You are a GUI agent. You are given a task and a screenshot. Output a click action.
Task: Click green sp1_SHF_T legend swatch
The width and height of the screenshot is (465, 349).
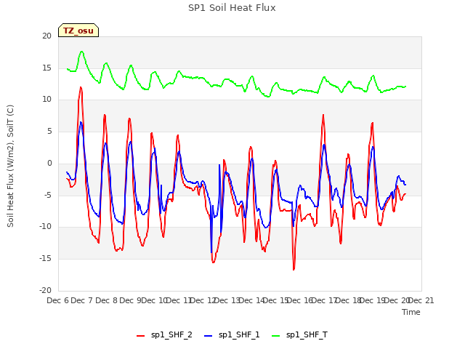[276, 336]
